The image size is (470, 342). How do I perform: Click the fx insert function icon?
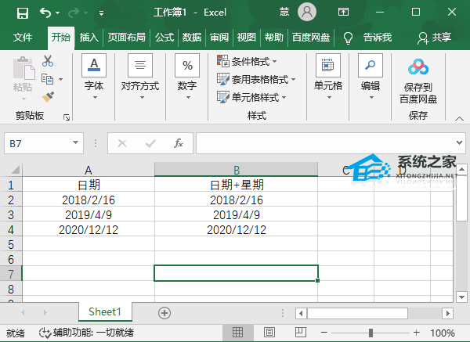pyautogui.click(x=179, y=143)
